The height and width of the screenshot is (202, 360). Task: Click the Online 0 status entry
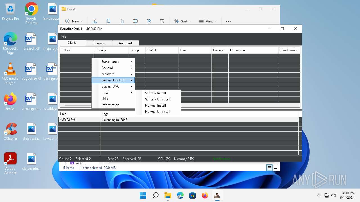pos(65,159)
